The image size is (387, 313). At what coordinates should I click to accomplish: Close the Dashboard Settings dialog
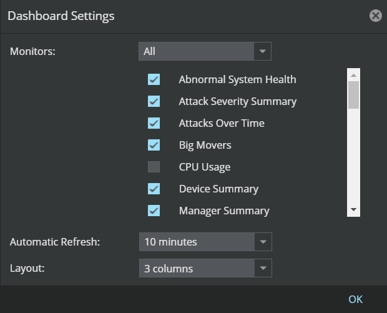pos(376,16)
